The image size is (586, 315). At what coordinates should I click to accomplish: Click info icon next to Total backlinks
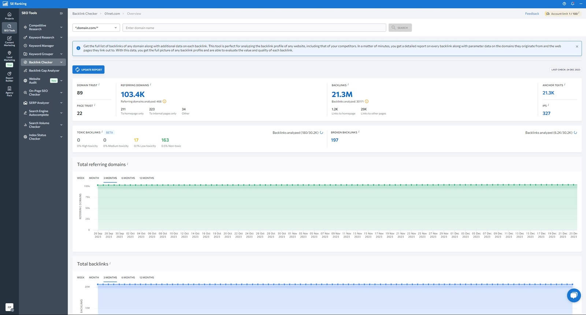click(110, 263)
